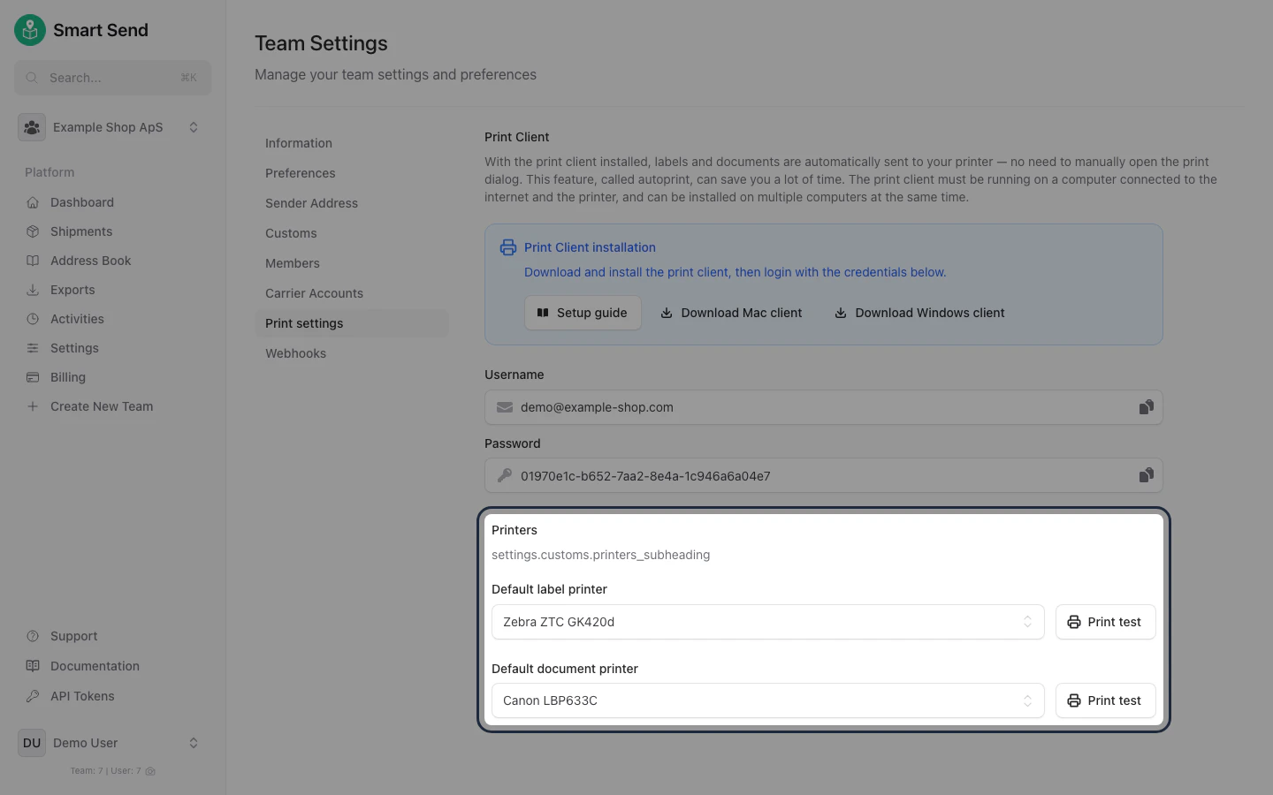Click the Search field in the sidebar

(112, 78)
